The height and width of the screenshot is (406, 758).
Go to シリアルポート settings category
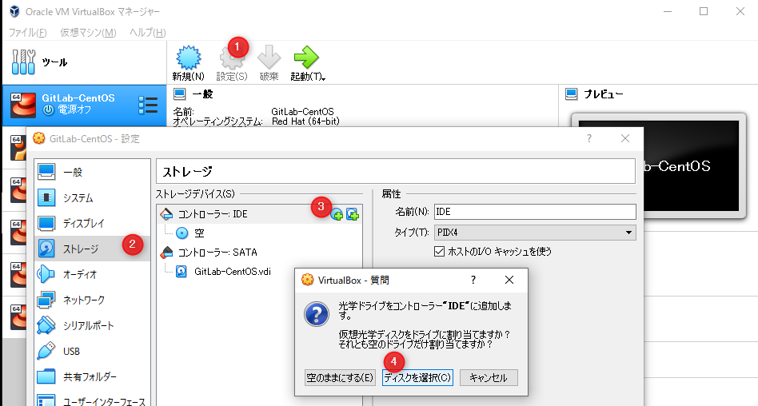click(x=92, y=326)
